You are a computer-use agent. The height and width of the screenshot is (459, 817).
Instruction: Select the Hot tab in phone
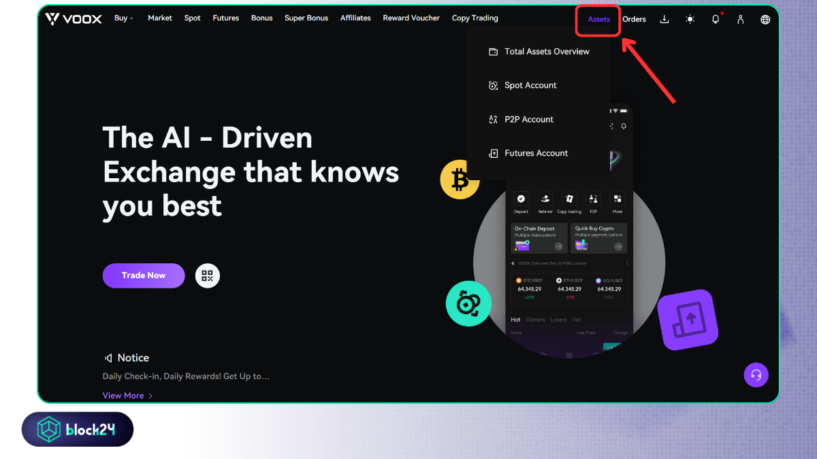pyautogui.click(x=515, y=320)
